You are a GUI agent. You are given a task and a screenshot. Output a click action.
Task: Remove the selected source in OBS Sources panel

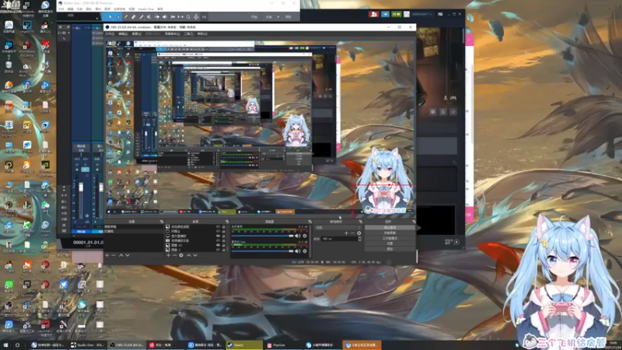(x=174, y=255)
